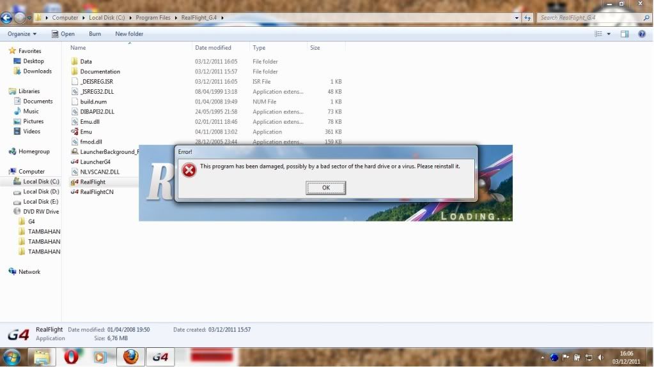The height and width of the screenshot is (367, 654).
Task: Select the build.num file
Action: click(93, 101)
